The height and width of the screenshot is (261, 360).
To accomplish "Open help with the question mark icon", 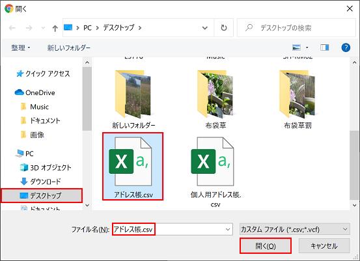I will [x=346, y=48].
